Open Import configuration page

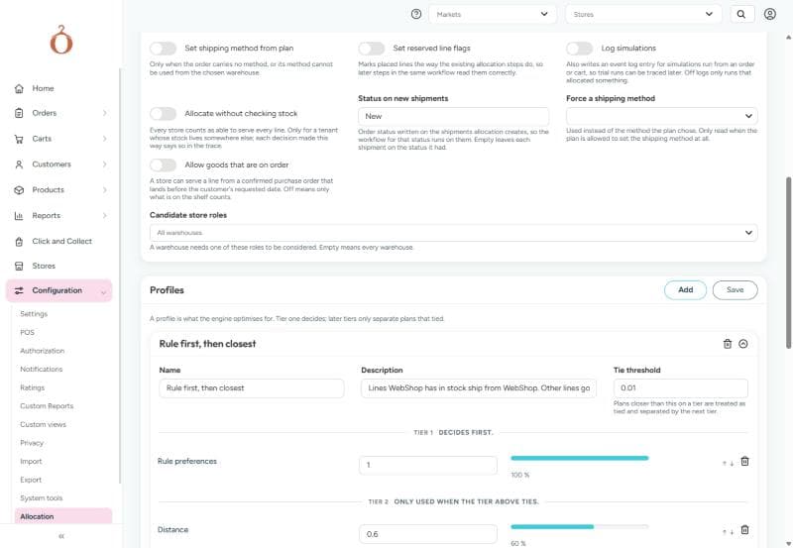click(31, 462)
